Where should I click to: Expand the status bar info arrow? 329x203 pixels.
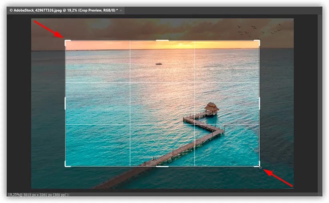(x=68, y=195)
